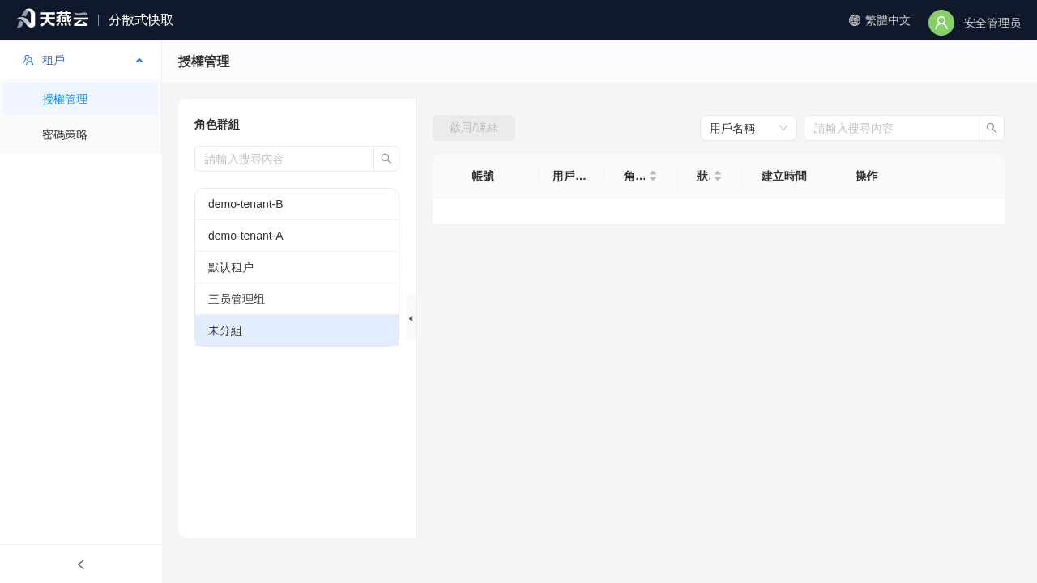This screenshot has height=583, width=1037.
Task: Collapse the 租戶 menu chevron
Action: 139,60
